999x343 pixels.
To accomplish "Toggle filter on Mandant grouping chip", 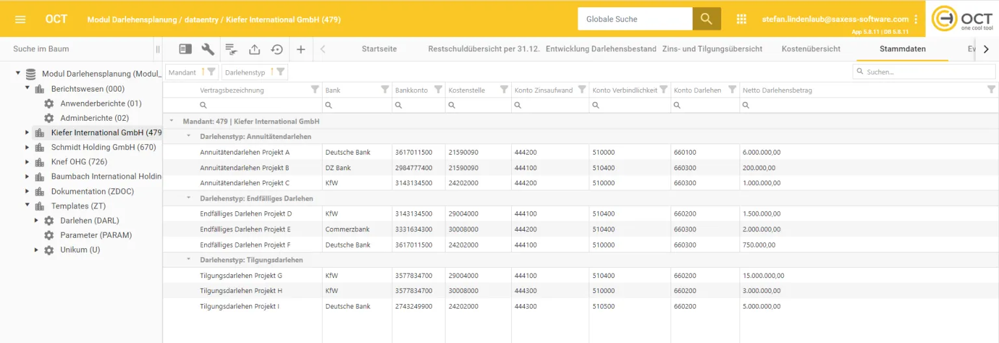I will [x=211, y=72].
